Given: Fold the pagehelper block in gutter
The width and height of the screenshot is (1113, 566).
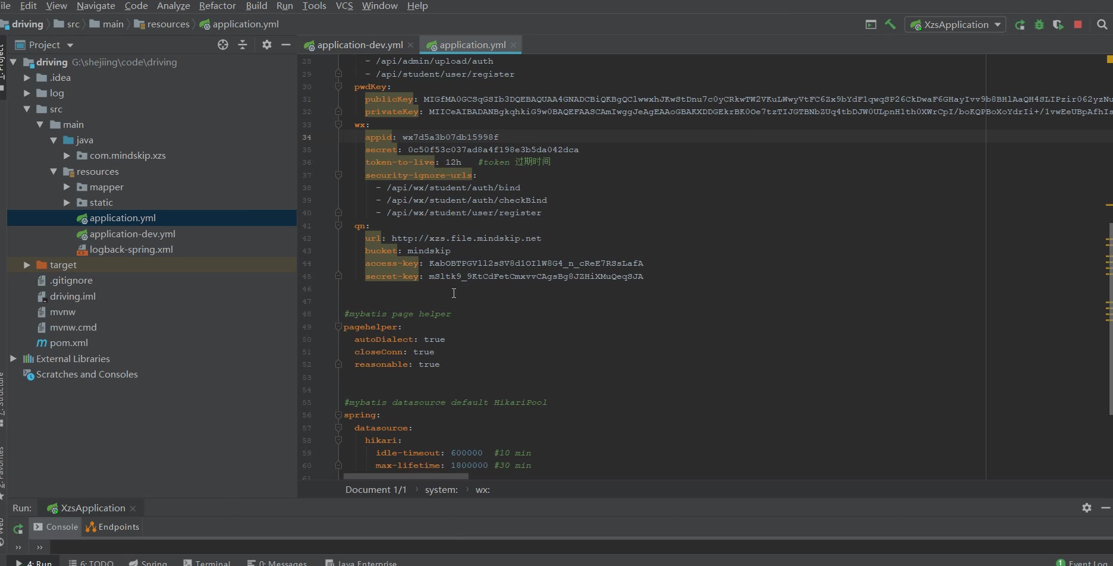Looking at the screenshot, I should pyautogui.click(x=338, y=327).
